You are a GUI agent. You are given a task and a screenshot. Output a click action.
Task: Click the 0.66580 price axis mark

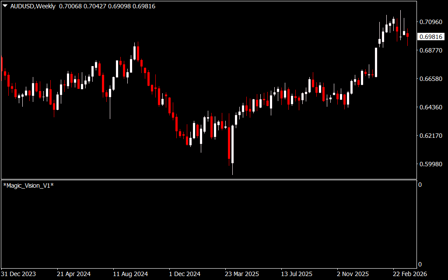431,79
